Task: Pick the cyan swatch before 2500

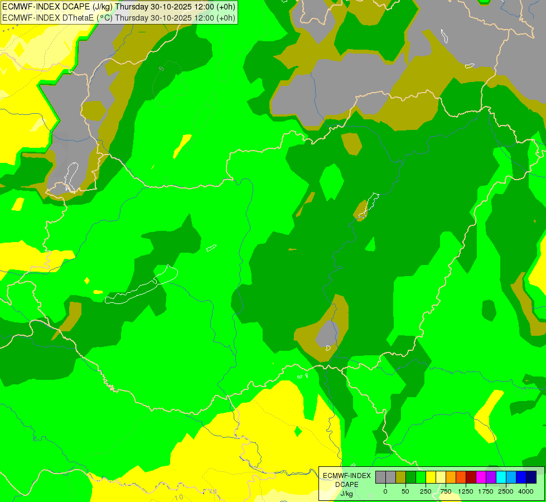Action: (x=501, y=477)
